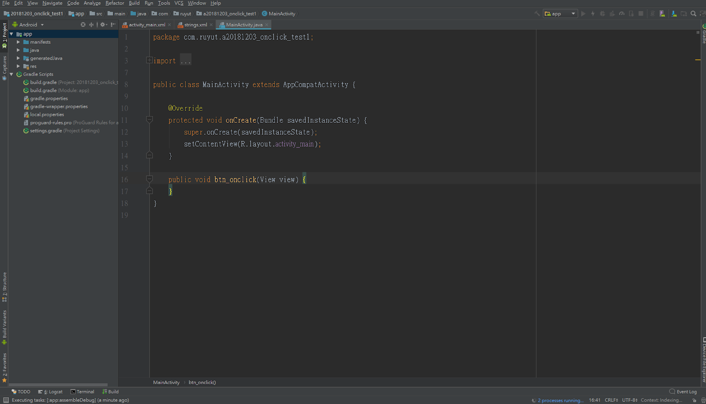Start debugging with the bug icon
The width and height of the screenshot is (706, 404).
pos(602,14)
